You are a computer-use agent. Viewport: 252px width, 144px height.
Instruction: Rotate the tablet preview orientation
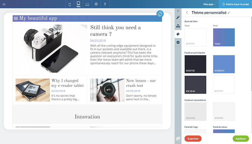tap(160, 14)
